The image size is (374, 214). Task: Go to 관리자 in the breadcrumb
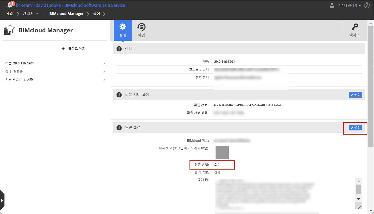(28, 14)
